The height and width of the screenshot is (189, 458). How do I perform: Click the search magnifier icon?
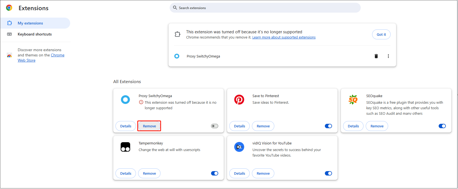coord(175,8)
